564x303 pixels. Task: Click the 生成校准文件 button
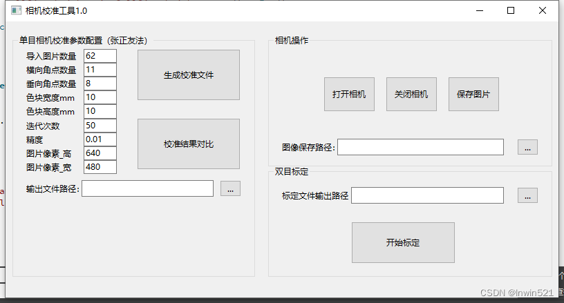point(189,75)
